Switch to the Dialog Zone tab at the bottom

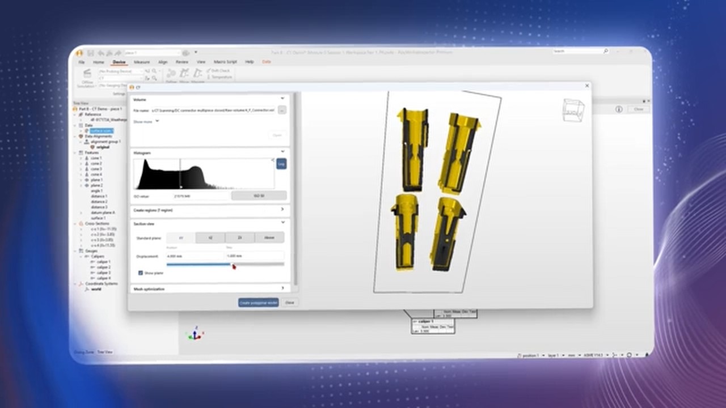[84, 352]
